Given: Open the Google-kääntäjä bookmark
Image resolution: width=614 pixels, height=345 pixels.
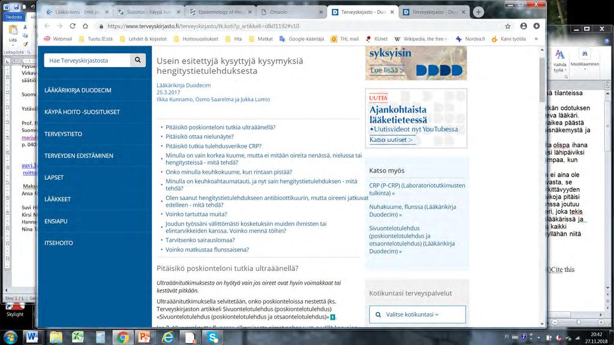Looking at the screenshot, I should pyautogui.click(x=302, y=39).
